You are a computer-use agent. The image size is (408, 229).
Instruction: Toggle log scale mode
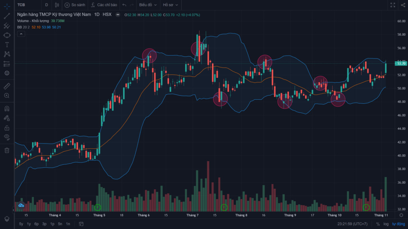(x=386, y=224)
